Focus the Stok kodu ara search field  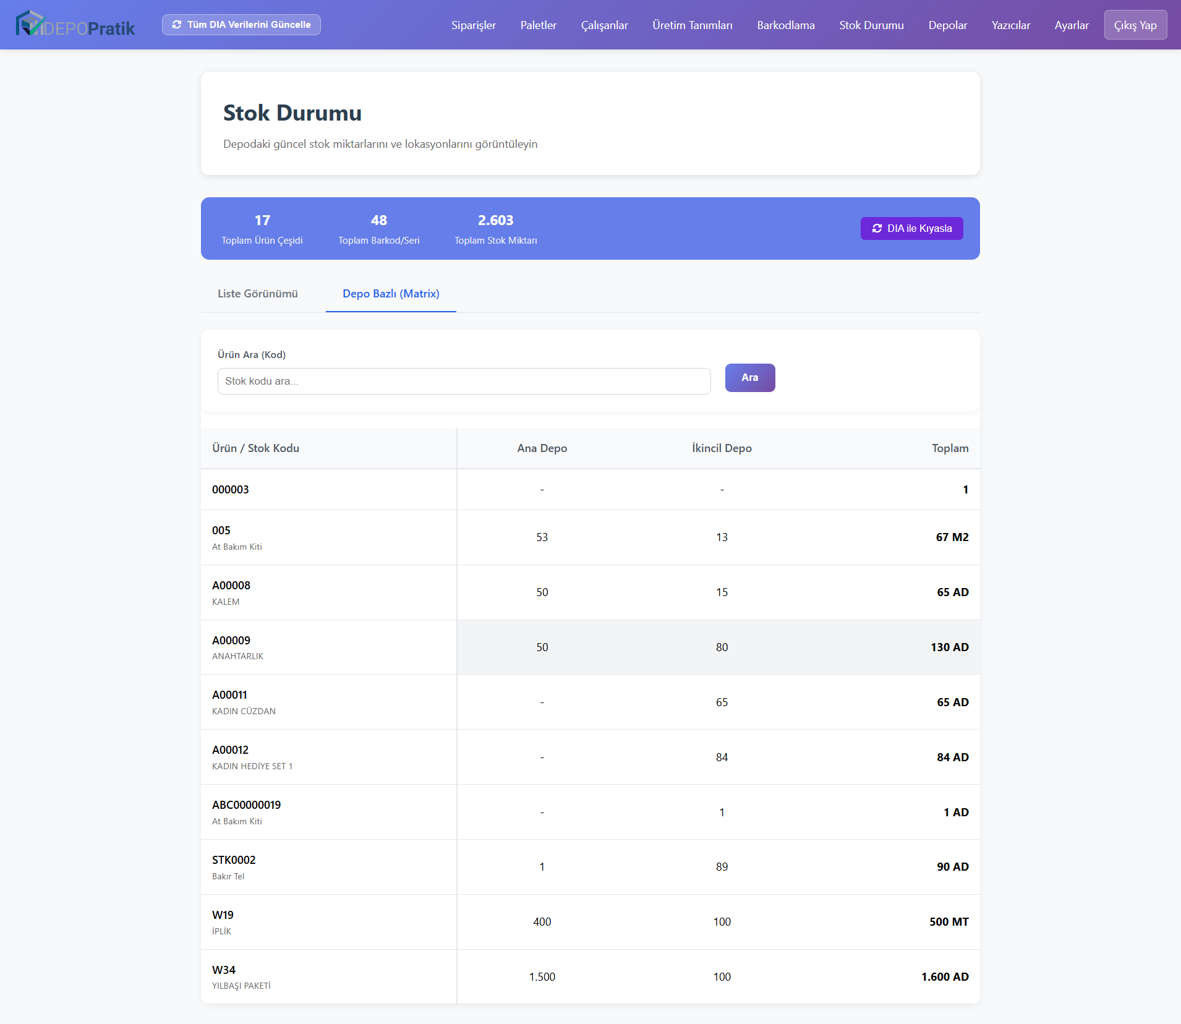pos(464,382)
